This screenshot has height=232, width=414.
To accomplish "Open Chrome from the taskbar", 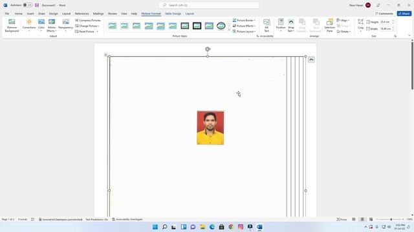I will [x=231, y=227].
